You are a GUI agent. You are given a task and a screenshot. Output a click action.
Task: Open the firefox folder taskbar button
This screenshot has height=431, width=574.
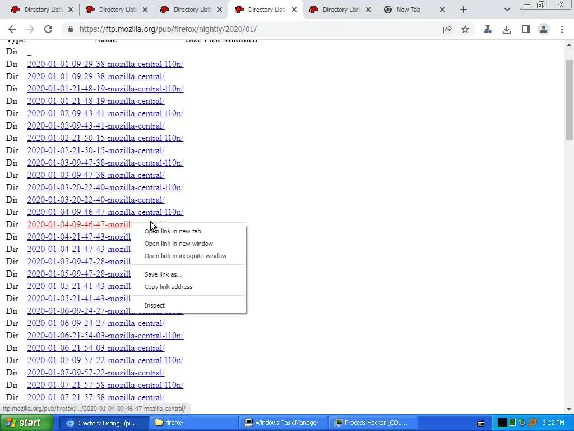pos(193,423)
